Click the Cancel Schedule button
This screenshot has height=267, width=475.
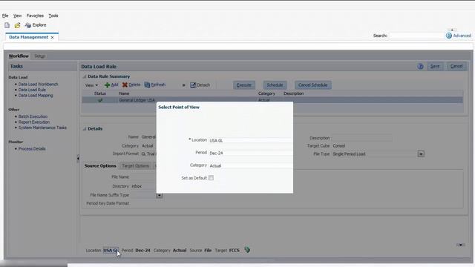tap(313, 85)
